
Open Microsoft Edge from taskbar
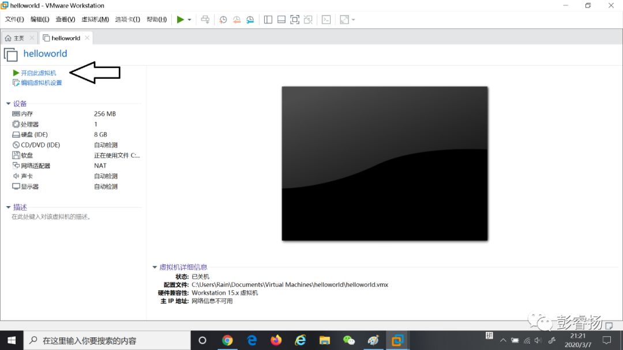click(252, 340)
